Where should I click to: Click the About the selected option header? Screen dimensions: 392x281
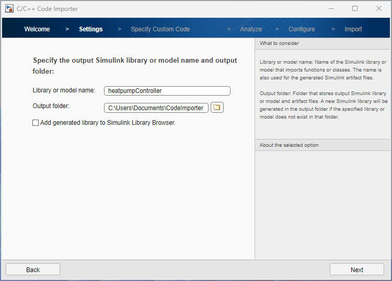[322, 145]
